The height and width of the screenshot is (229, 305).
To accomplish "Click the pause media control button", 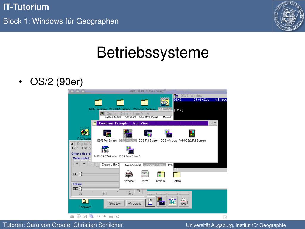I will point(91,163).
